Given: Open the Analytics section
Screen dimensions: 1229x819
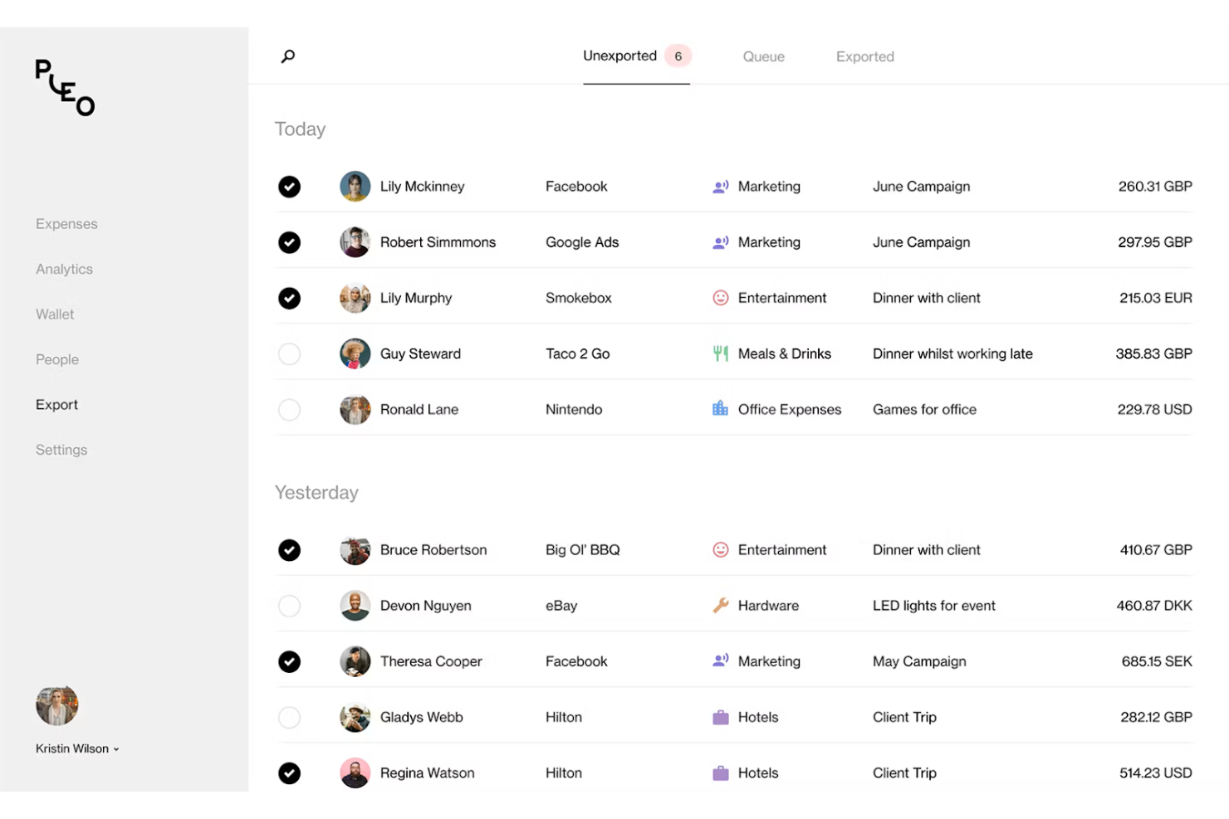Looking at the screenshot, I should click(64, 269).
